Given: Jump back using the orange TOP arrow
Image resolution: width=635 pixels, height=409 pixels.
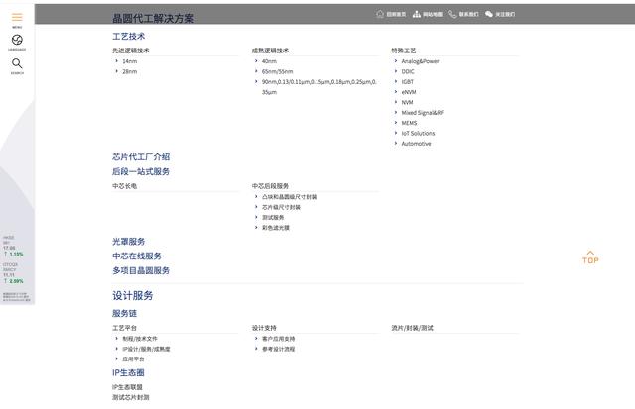Looking at the screenshot, I should point(590,257).
